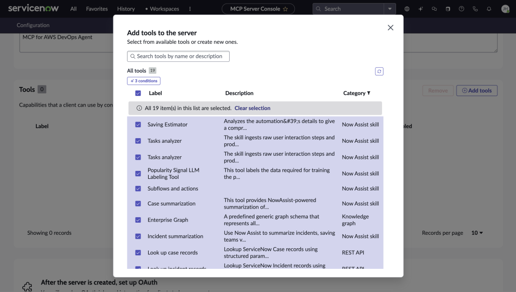Click the All tools count badge 19
Screen dimensions: 516x292
click(152, 70)
